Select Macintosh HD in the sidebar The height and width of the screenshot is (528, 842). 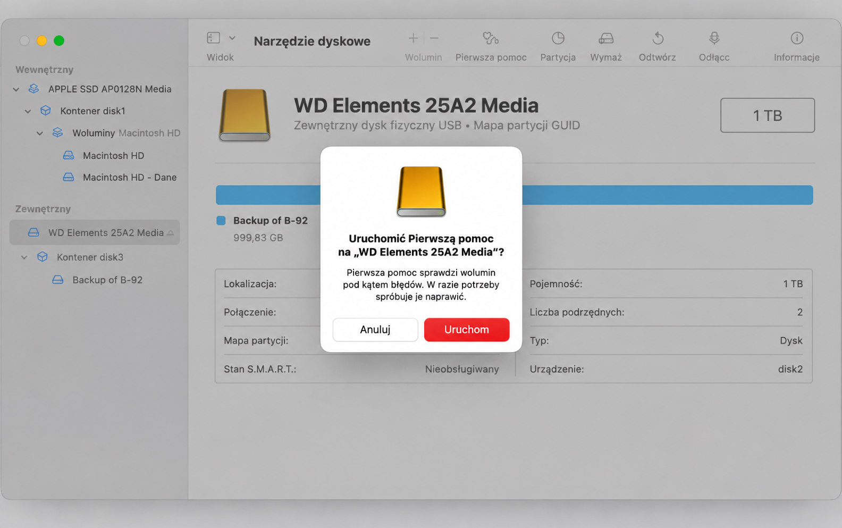click(x=113, y=155)
